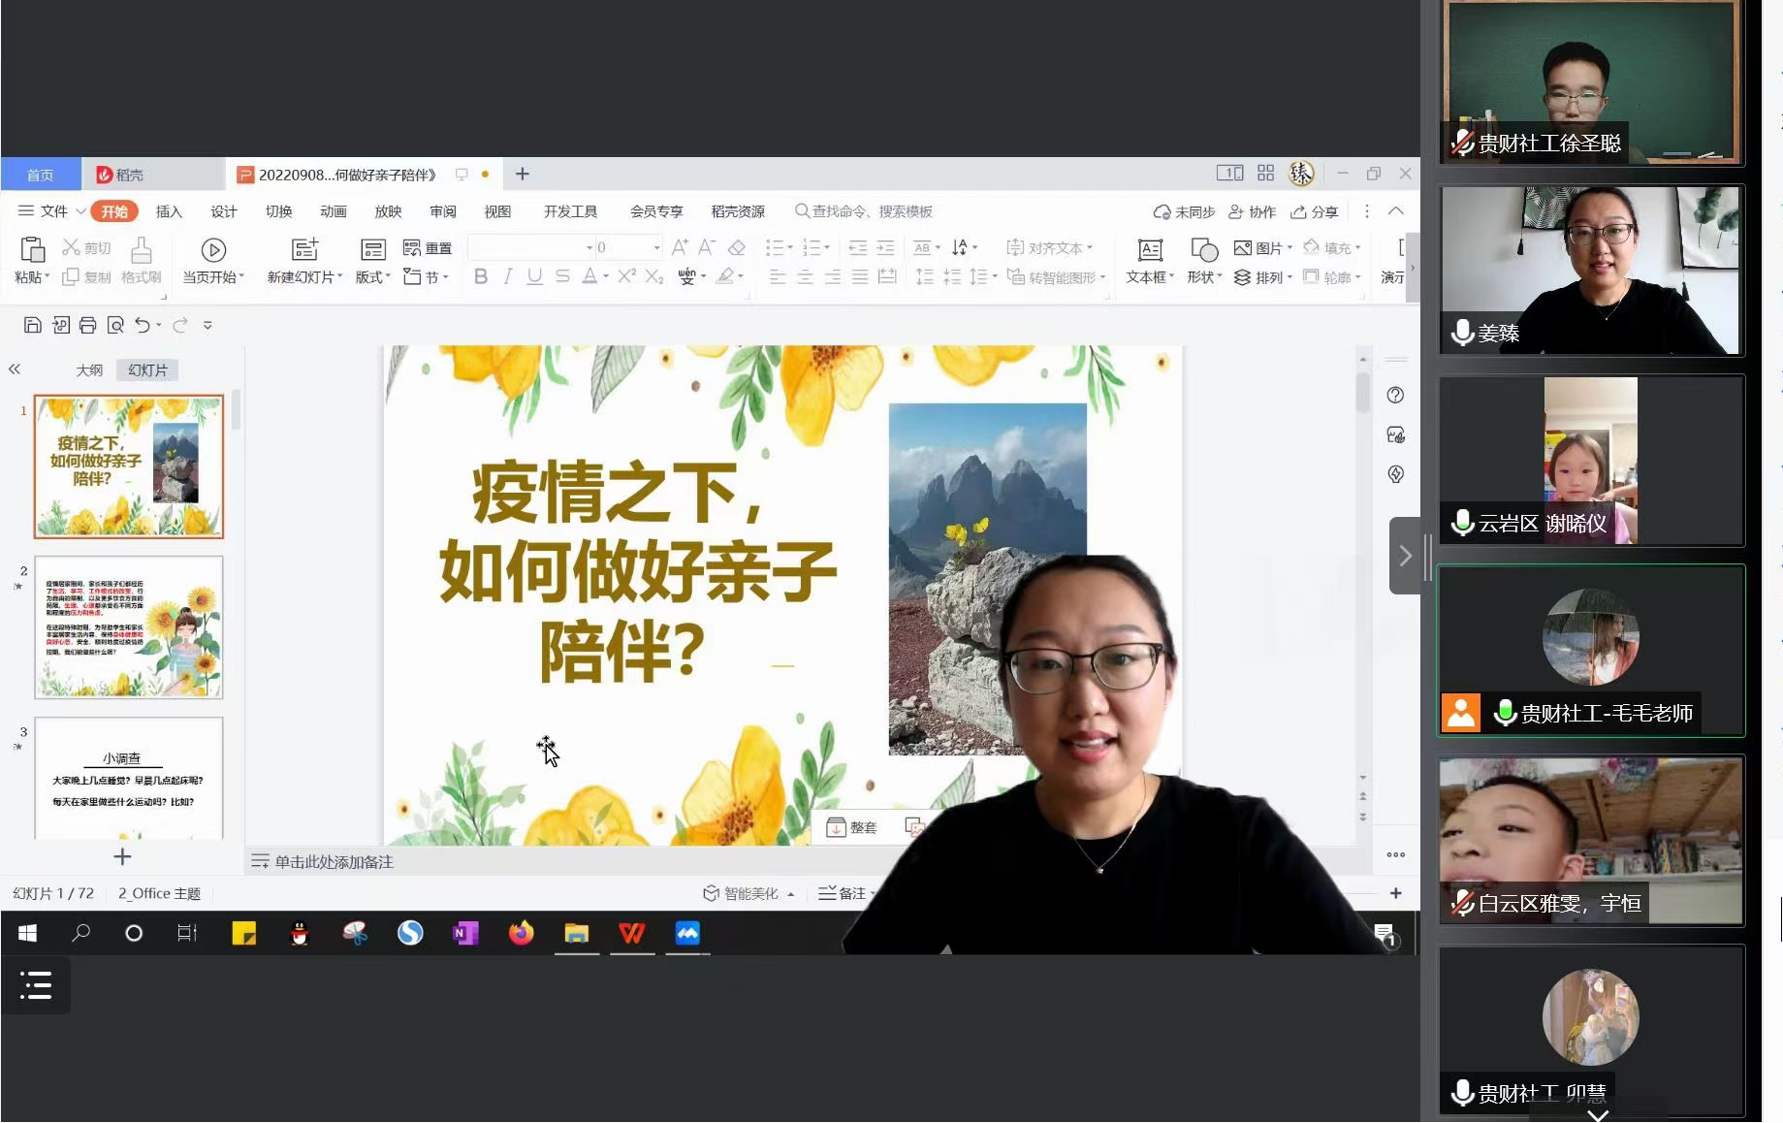The width and height of the screenshot is (1783, 1123).
Task: Open the font size dropdown
Action: 656,248
